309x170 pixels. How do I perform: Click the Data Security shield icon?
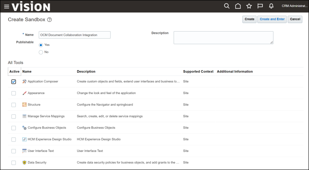pos(24,163)
